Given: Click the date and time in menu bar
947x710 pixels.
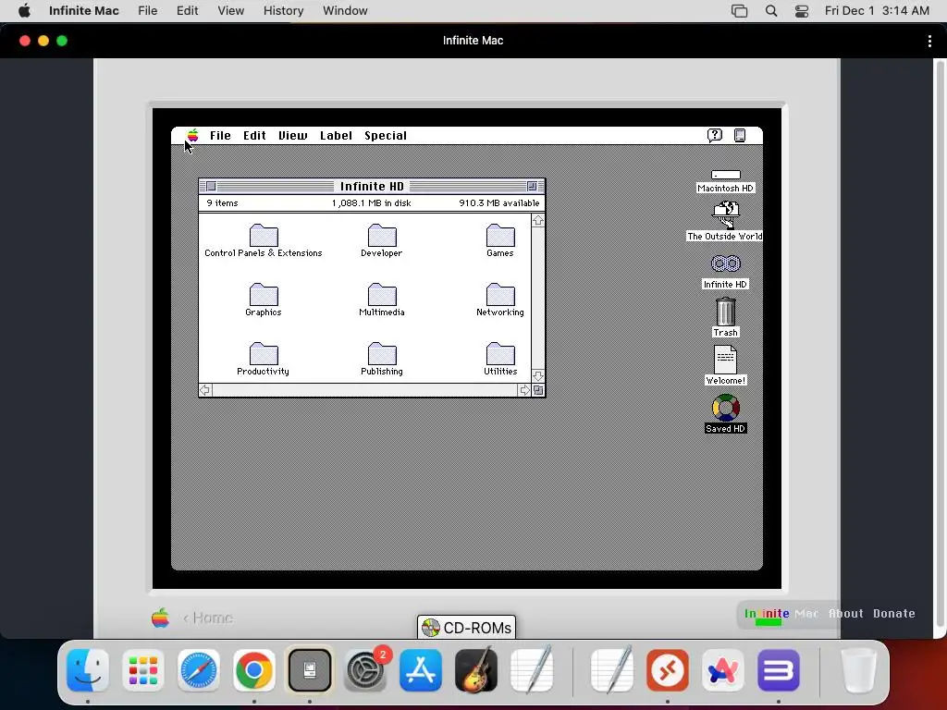Looking at the screenshot, I should tap(877, 11).
